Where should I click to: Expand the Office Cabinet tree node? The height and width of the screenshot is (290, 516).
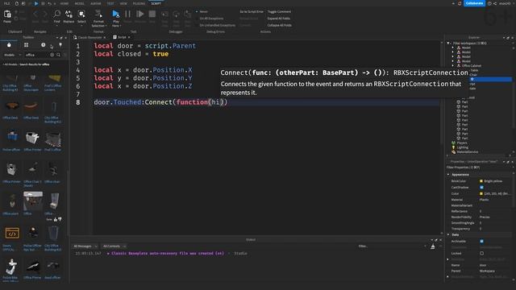453,66
